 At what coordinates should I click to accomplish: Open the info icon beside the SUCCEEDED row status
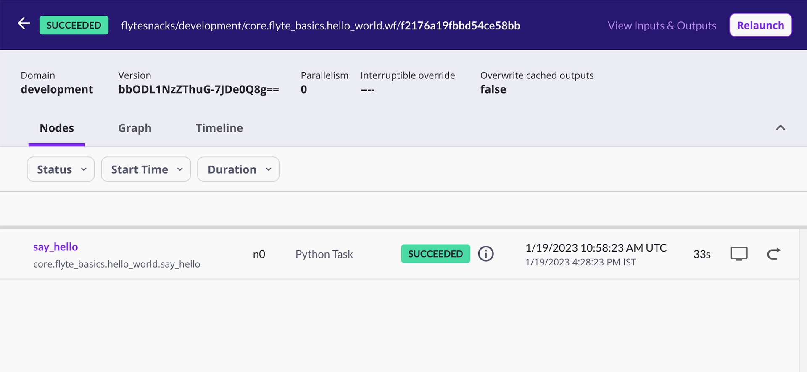point(486,254)
